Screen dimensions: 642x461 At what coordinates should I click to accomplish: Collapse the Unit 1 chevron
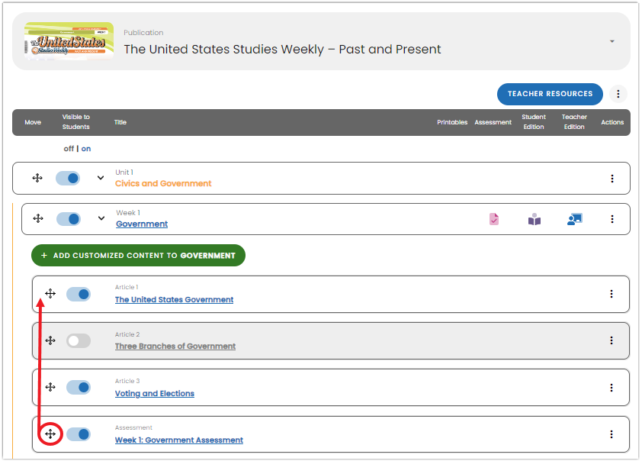pos(100,178)
